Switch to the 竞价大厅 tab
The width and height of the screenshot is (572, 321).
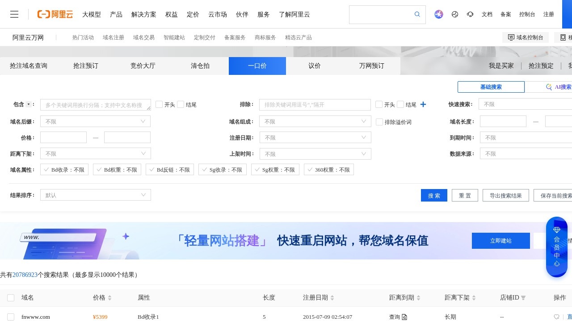pos(143,66)
